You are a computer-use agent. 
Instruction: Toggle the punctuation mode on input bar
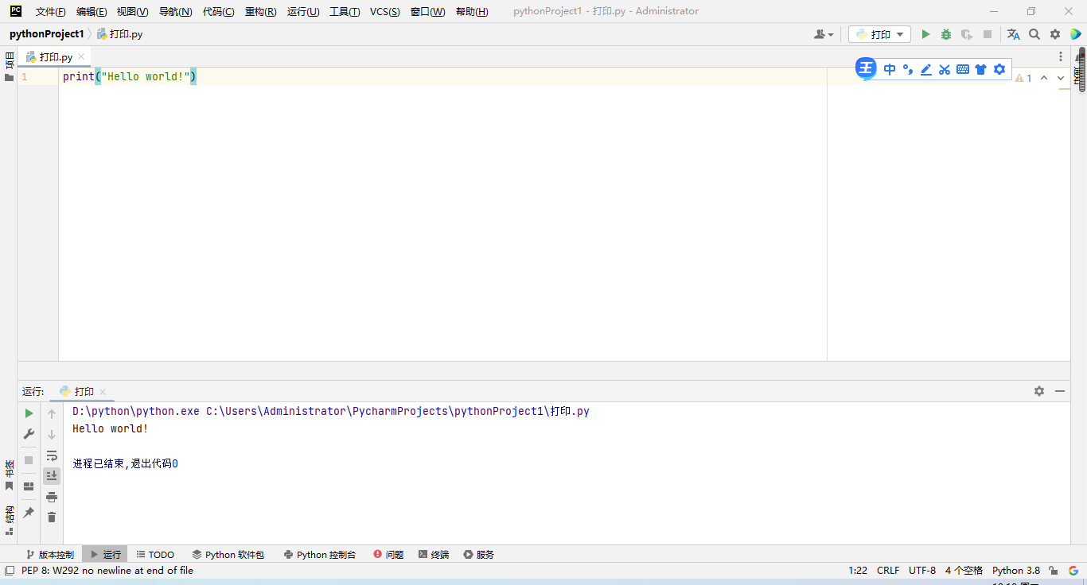908,69
